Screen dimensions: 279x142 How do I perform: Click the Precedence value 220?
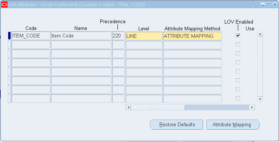coord(118,36)
